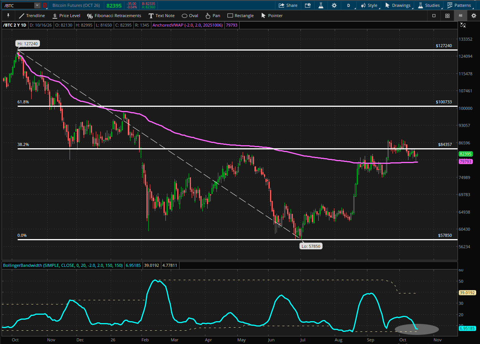This screenshot has height=344, width=480.
Task: Activate the Fibonacci Retracements tool
Action: click(114, 16)
